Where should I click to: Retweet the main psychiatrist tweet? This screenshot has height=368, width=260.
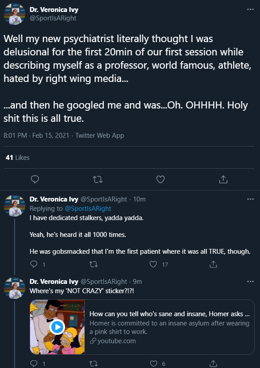[98, 179]
